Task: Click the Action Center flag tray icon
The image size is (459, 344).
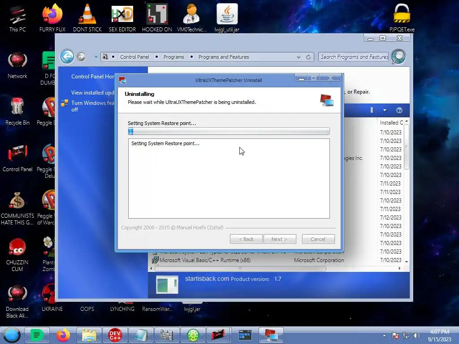Action: point(395,335)
